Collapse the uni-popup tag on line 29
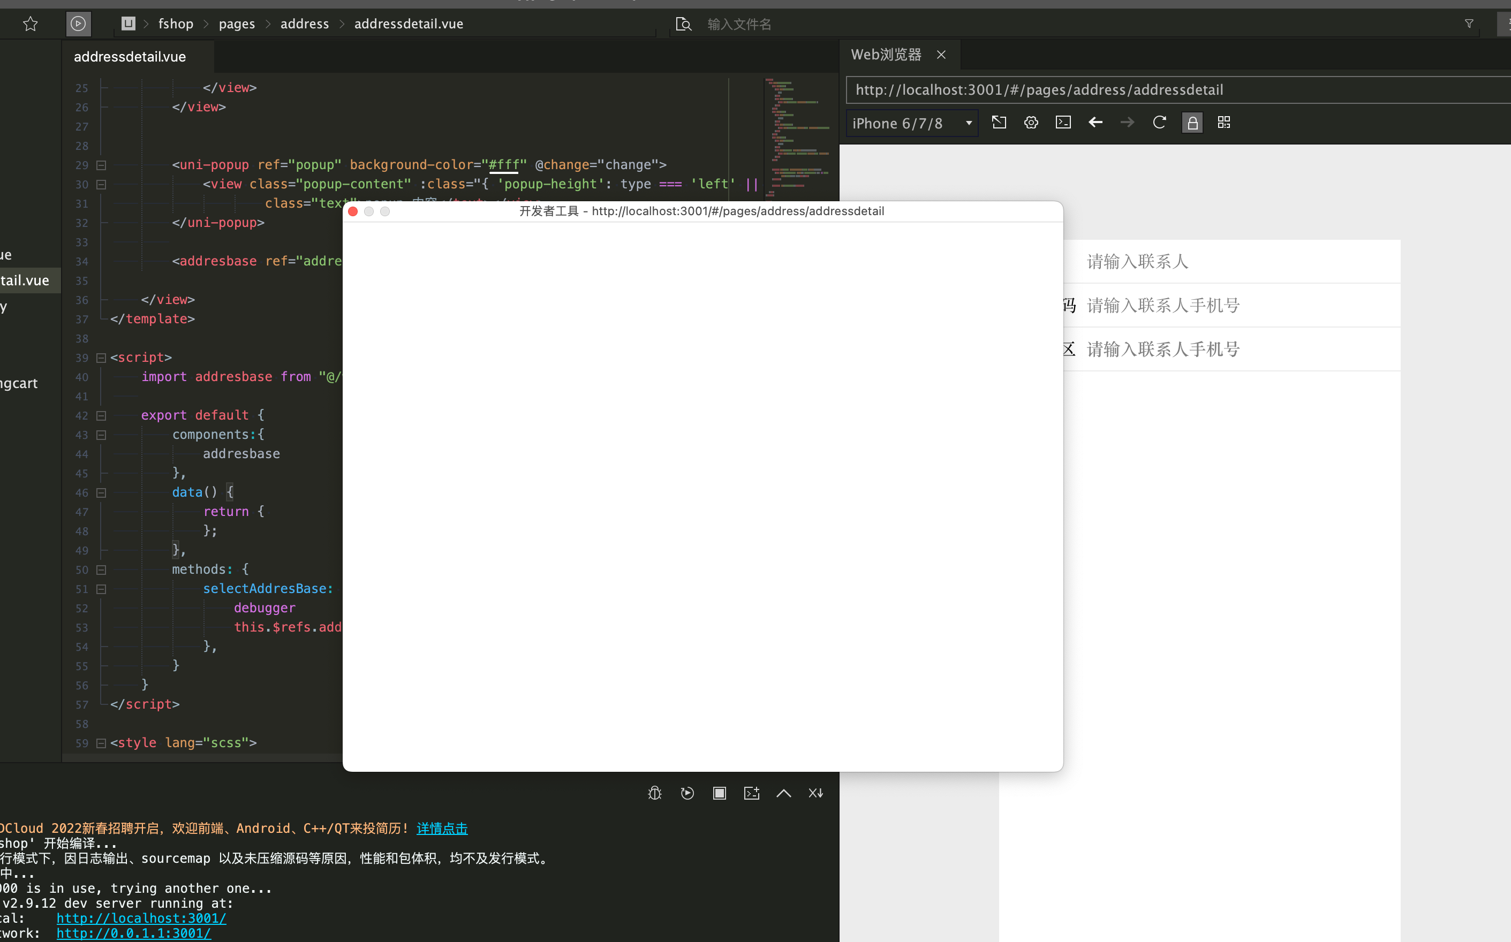Viewport: 1511px width, 942px height. pos(101,165)
